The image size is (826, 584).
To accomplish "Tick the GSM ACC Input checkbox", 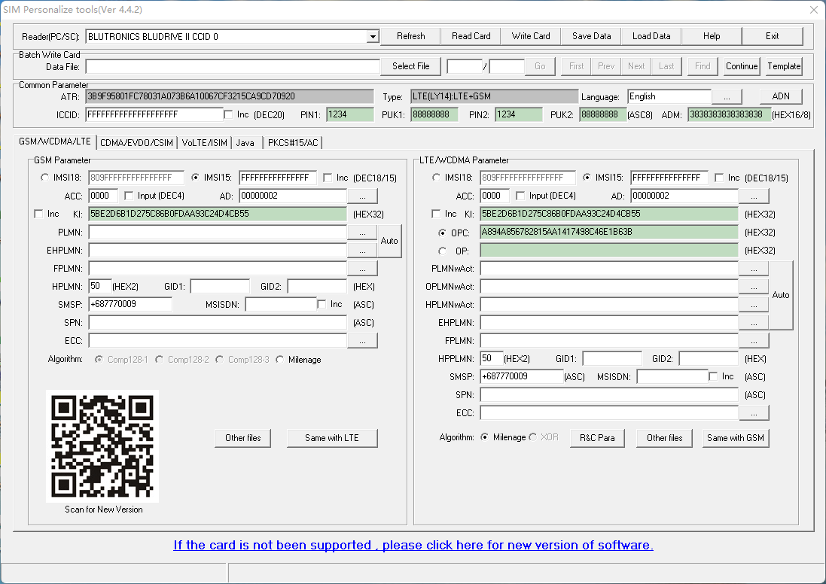I will (x=129, y=196).
